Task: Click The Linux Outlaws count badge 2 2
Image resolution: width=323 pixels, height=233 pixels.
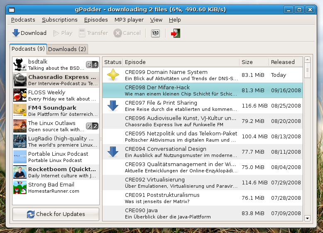Action: pos(92,126)
